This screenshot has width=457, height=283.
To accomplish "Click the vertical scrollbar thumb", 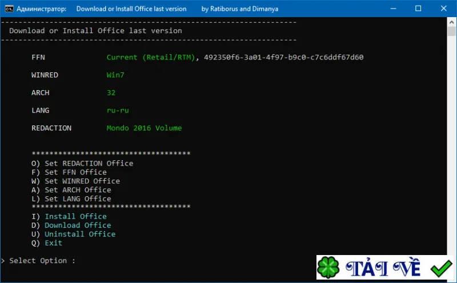I will click(451, 31).
